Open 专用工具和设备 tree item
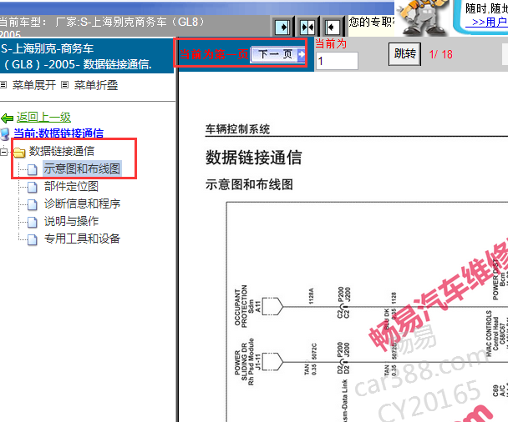The image size is (508, 422). pos(82,239)
